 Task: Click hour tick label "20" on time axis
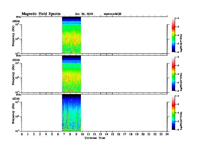[143, 134]
